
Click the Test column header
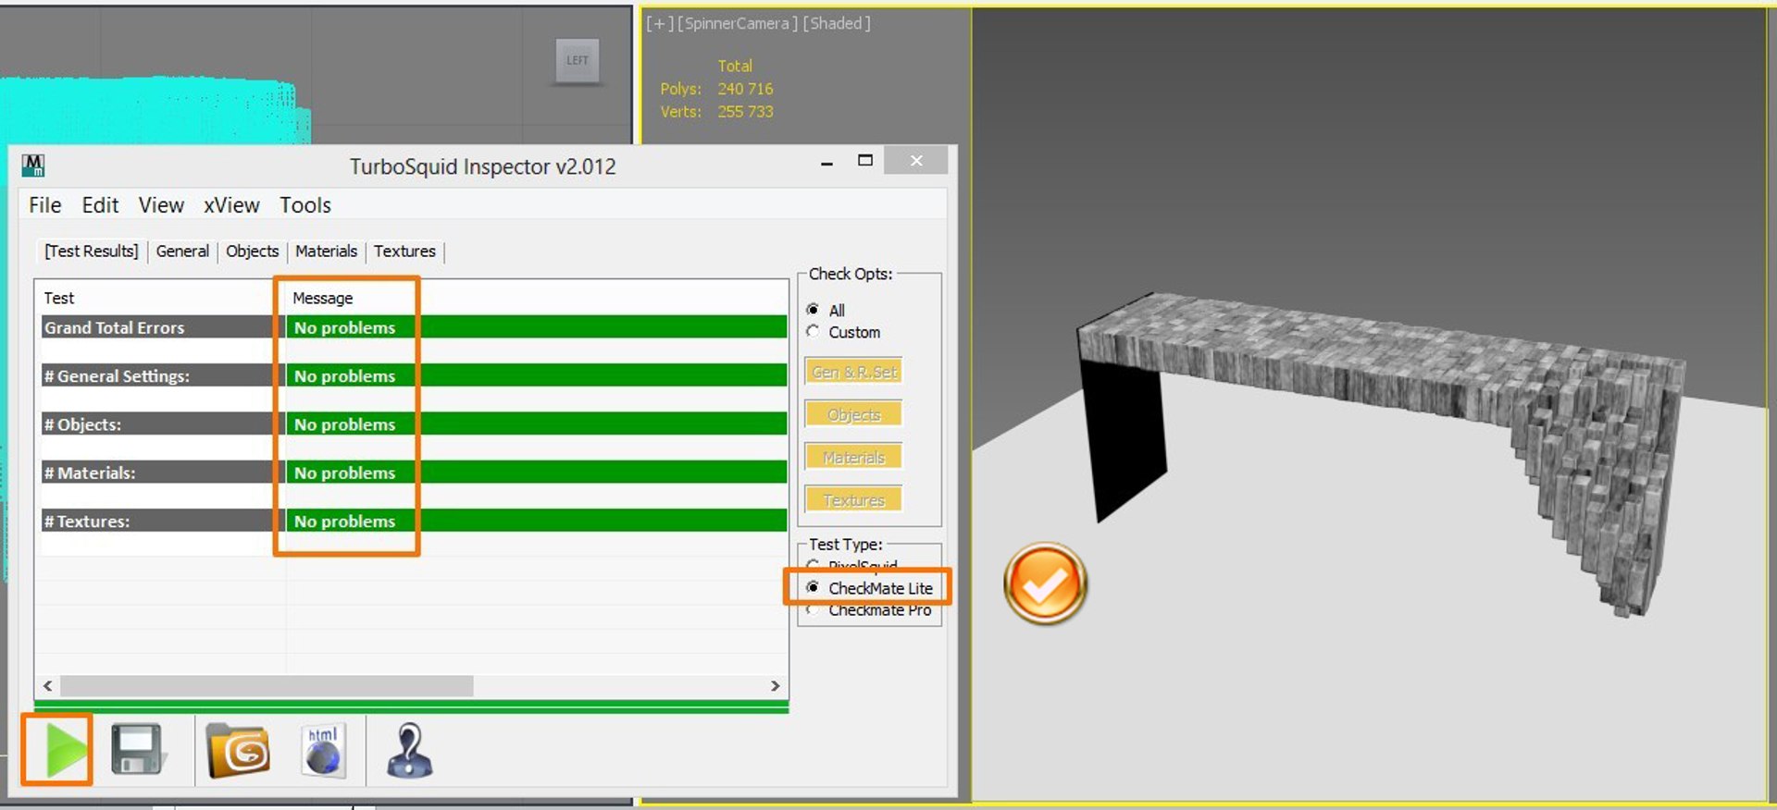(59, 298)
